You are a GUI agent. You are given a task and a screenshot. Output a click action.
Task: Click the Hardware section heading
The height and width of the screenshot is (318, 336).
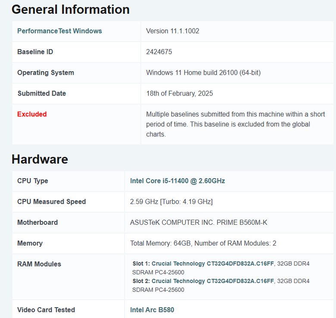click(x=40, y=159)
